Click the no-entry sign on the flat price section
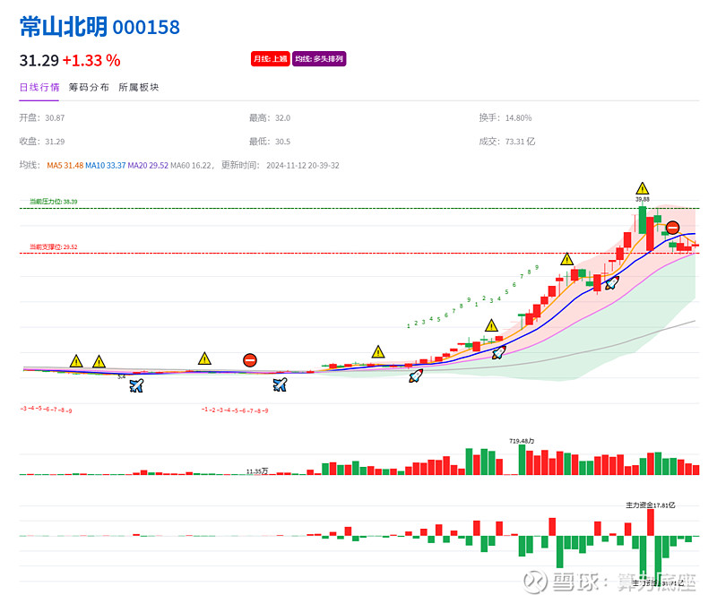 (250, 360)
